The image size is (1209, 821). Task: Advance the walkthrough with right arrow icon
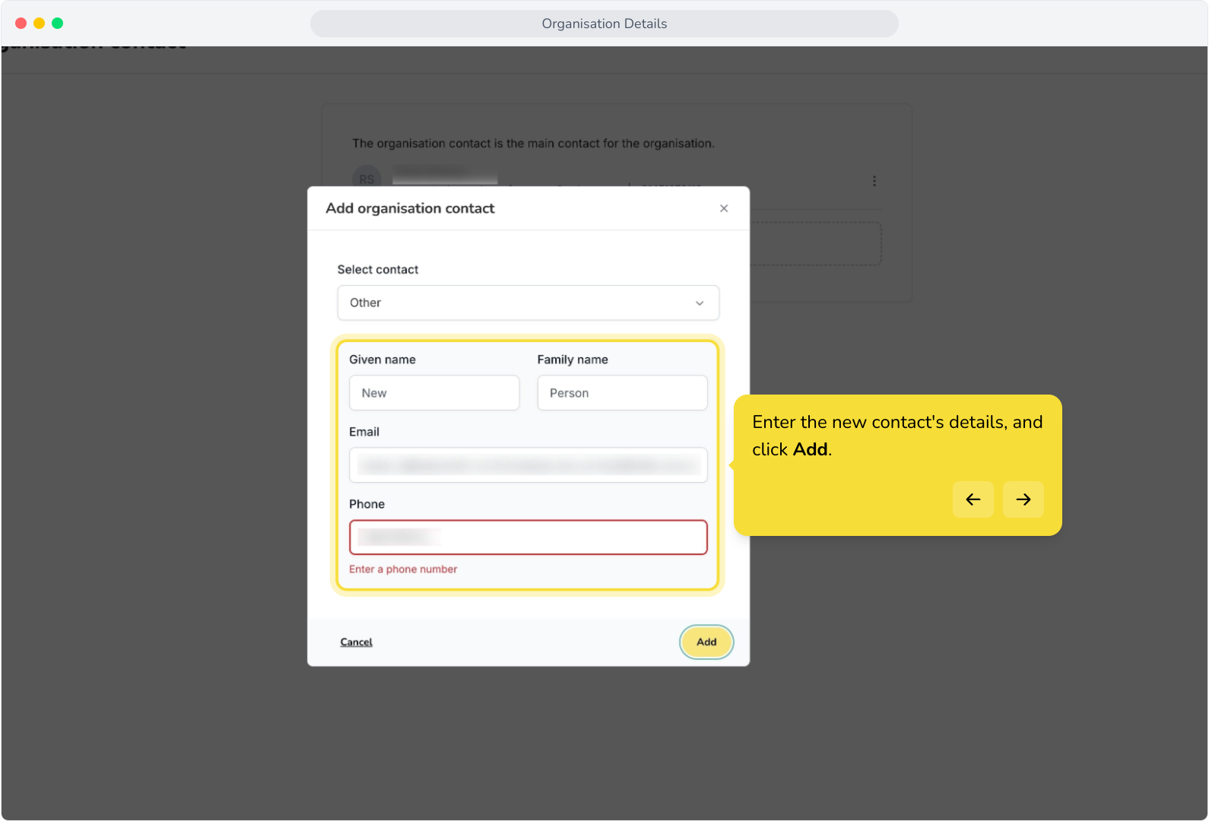coord(1023,499)
